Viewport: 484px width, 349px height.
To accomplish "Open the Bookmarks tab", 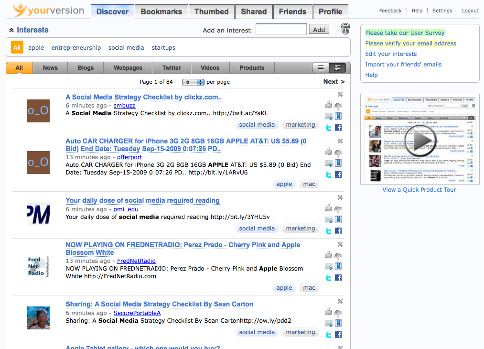I will point(161,12).
